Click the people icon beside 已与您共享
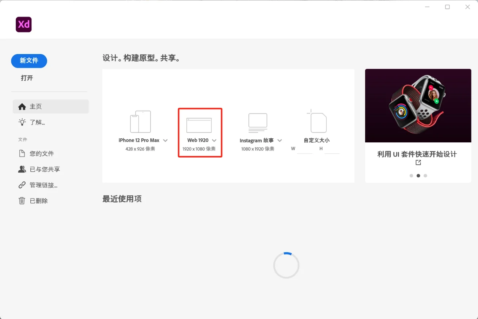Viewport: 478px width, 319px height. coord(22,169)
